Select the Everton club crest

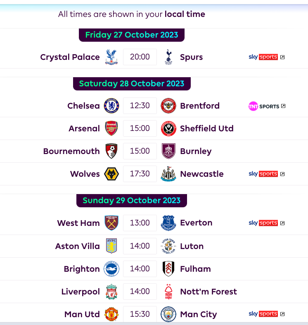click(x=168, y=223)
